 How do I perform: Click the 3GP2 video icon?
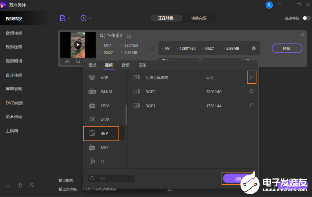click(x=137, y=91)
